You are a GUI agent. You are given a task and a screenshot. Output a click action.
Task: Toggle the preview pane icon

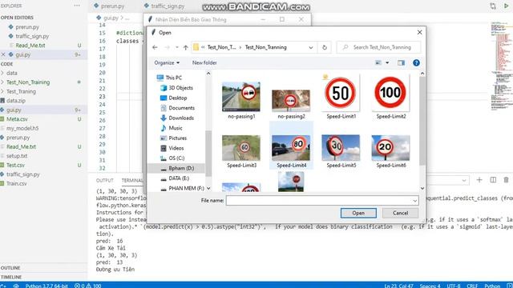click(x=401, y=62)
